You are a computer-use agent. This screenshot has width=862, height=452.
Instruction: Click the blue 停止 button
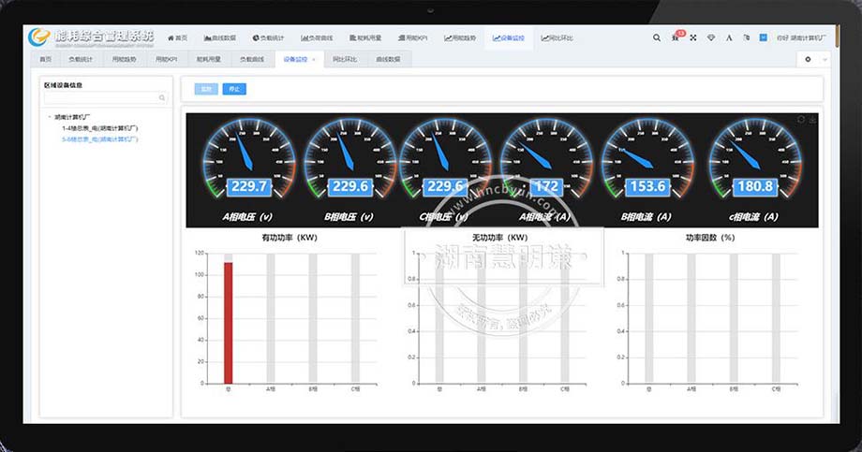pyautogui.click(x=234, y=89)
